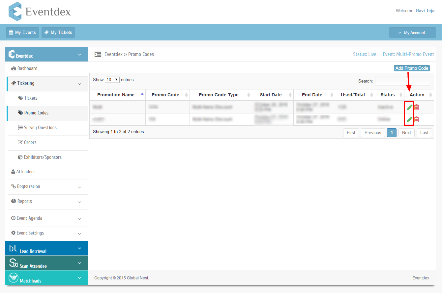
Task: Open My Events
Action: coord(22,33)
